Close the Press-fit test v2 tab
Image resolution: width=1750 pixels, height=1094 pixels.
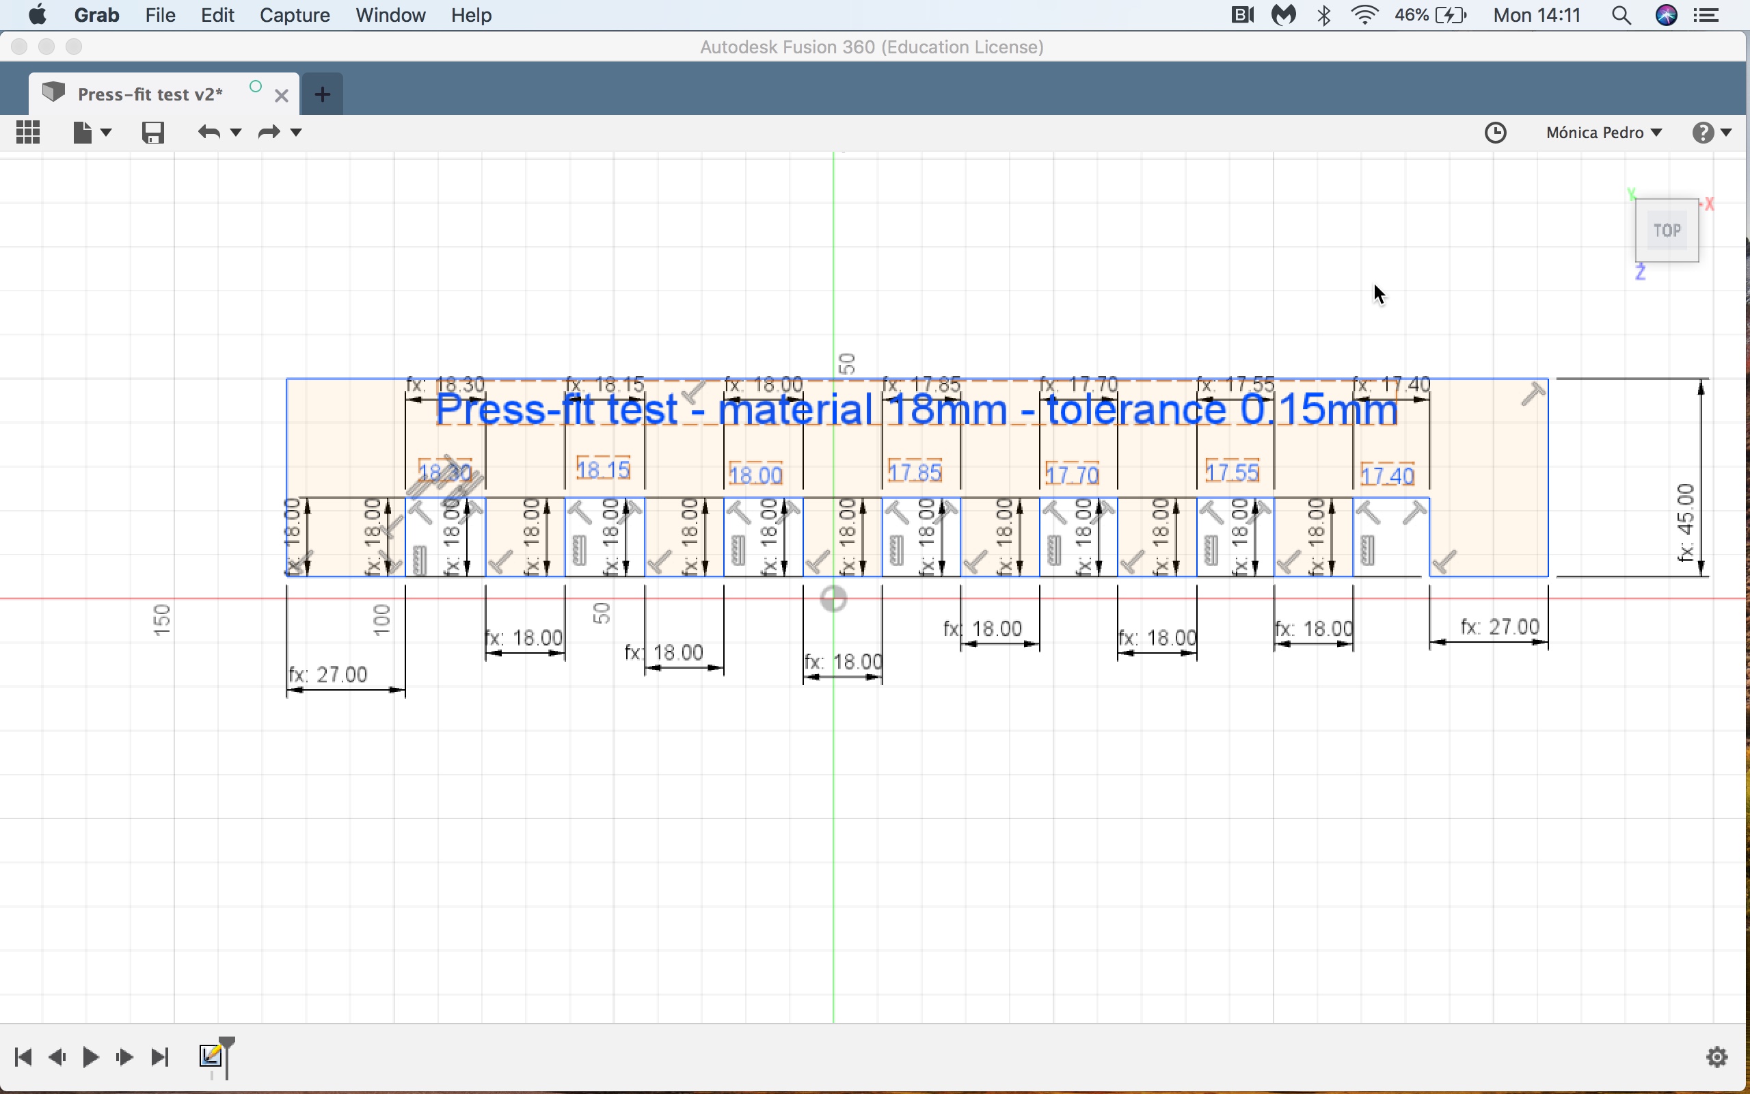click(x=282, y=95)
